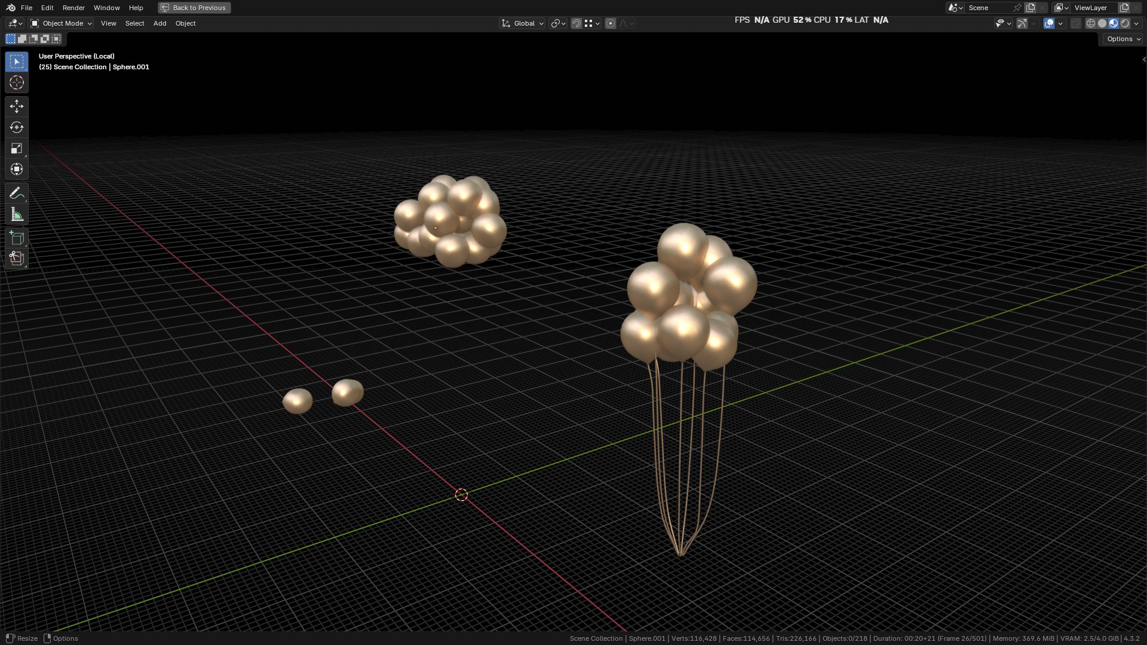Select the Select Box tool
The height and width of the screenshot is (645, 1147).
(17, 62)
